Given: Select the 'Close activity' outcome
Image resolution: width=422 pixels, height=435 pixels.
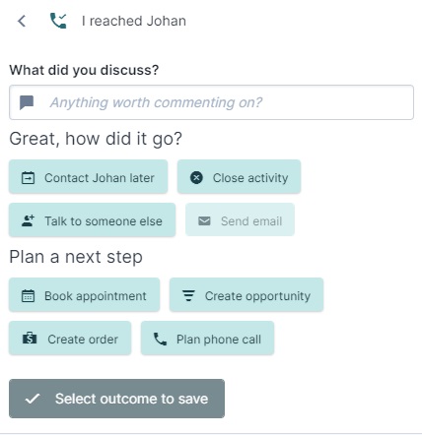Looking at the screenshot, I should click(x=239, y=177).
